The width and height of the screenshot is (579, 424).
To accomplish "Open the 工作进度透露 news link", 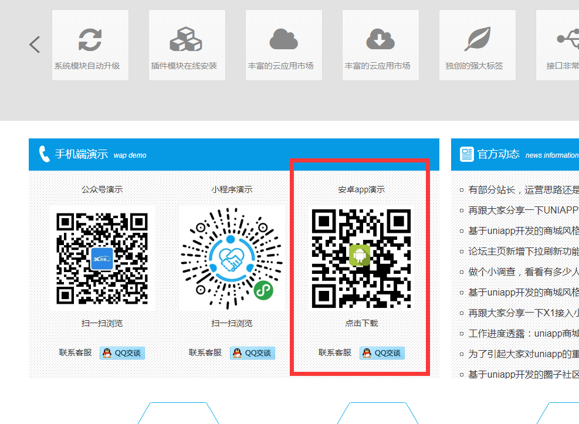I will pyautogui.click(x=523, y=333).
